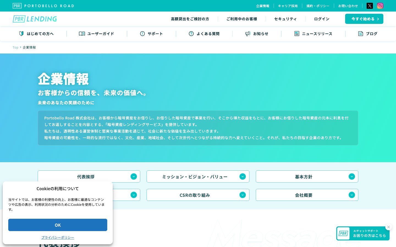Open 高額貸出をご検討の方 menu item
396x247 pixels.
[x=190, y=19]
